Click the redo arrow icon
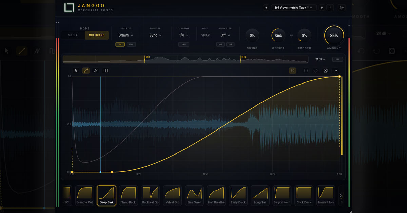 click(x=315, y=71)
